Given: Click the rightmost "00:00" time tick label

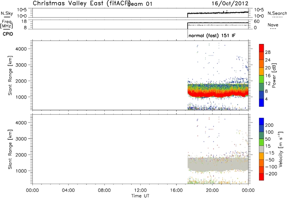Looking at the screenshot, I should (248, 190).
